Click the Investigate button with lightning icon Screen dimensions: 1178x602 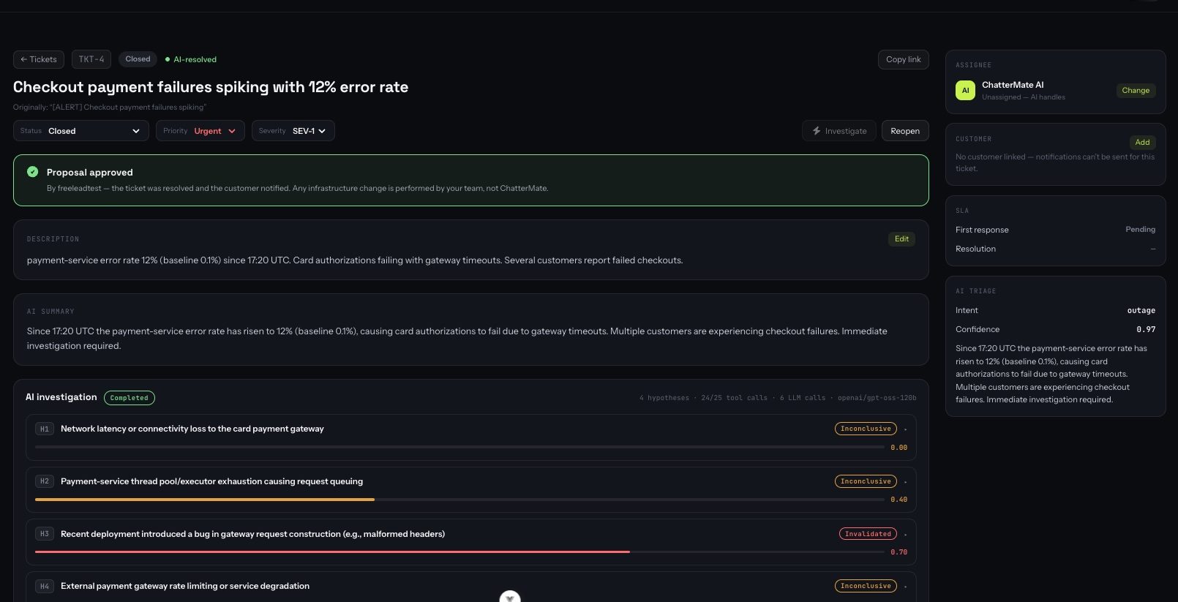[839, 131]
